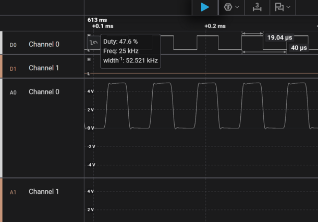Click the Freq: 25 kHz readout
Screen dimensions: 318x222
120,51
